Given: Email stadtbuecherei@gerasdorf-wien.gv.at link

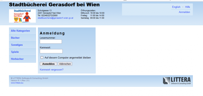Looking at the screenshot, I should pyautogui.click(x=56, y=18).
